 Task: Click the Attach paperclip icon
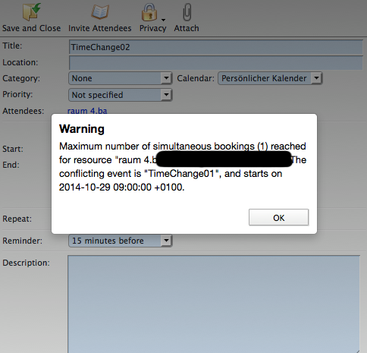click(187, 12)
